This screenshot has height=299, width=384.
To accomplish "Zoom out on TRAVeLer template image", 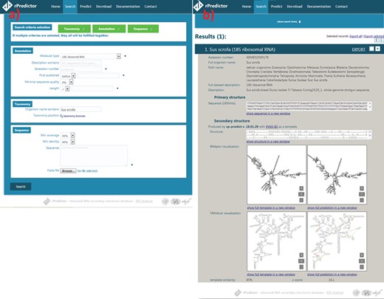I will (x=301, y=267).
